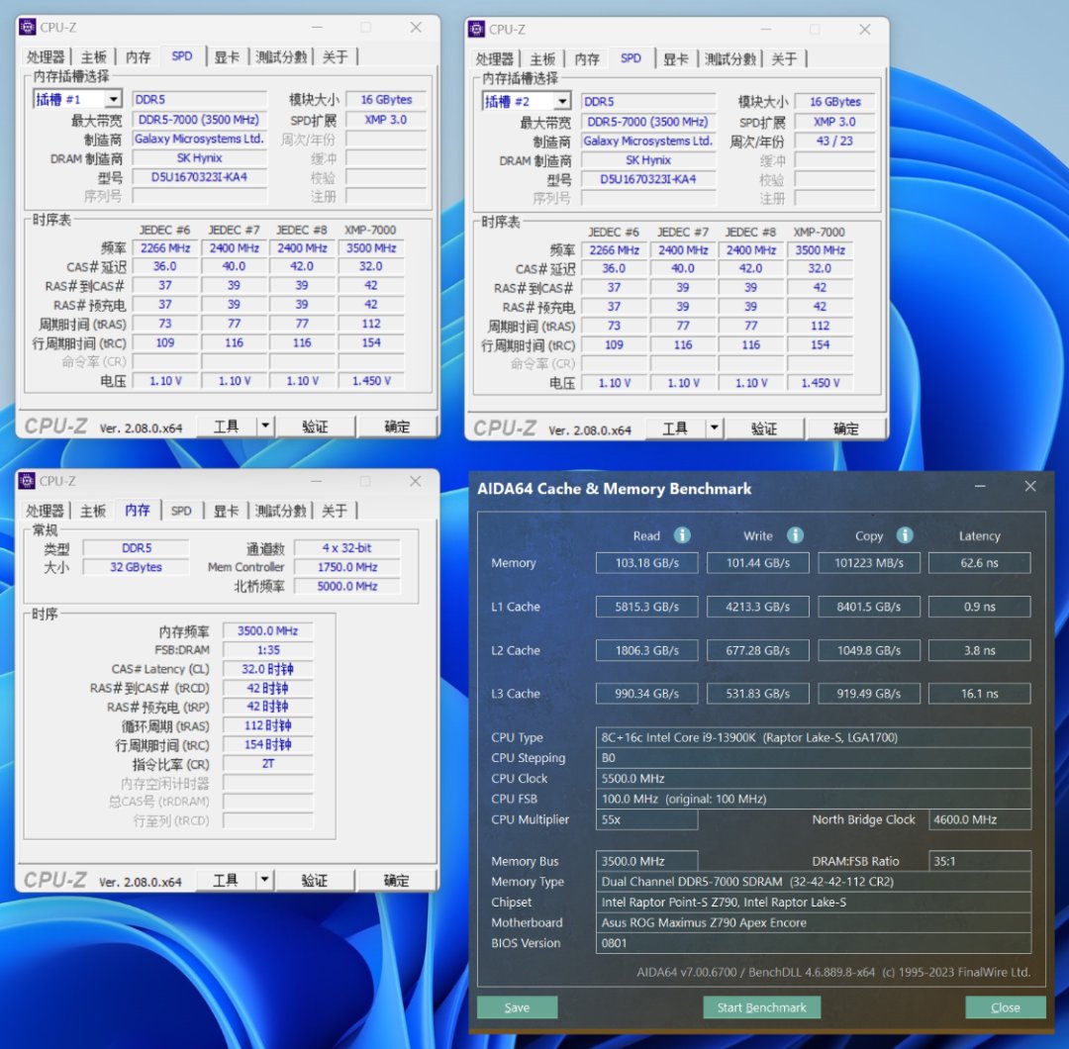Click CPU-Z app icon in slot #2 window
1069x1049 pixels.
(476, 30)
